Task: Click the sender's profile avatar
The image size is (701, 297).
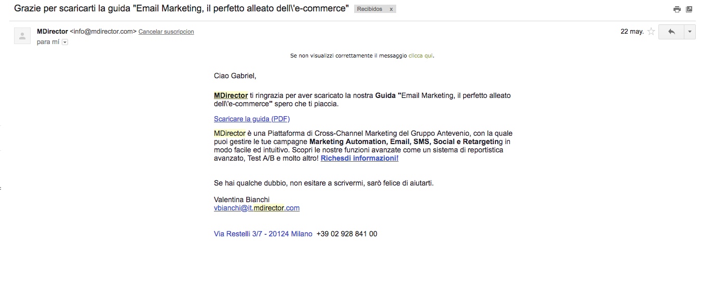Action: pyautogui.click(x=22, y=36)
